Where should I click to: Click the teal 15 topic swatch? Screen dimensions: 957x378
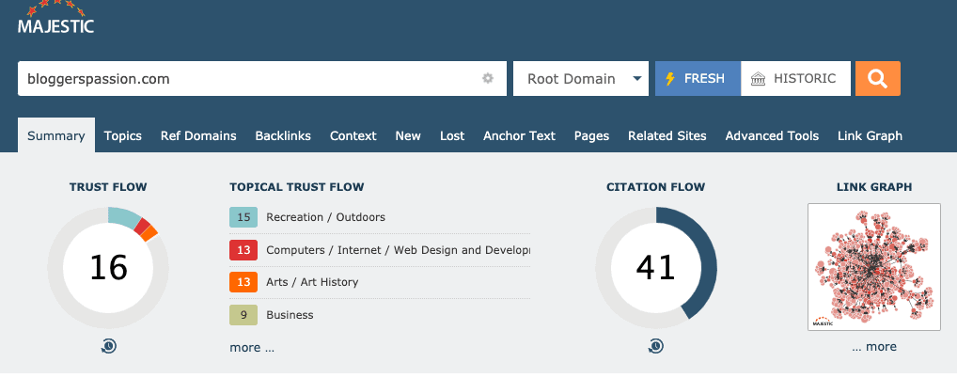pyautogui.click(x=243, y=217)
